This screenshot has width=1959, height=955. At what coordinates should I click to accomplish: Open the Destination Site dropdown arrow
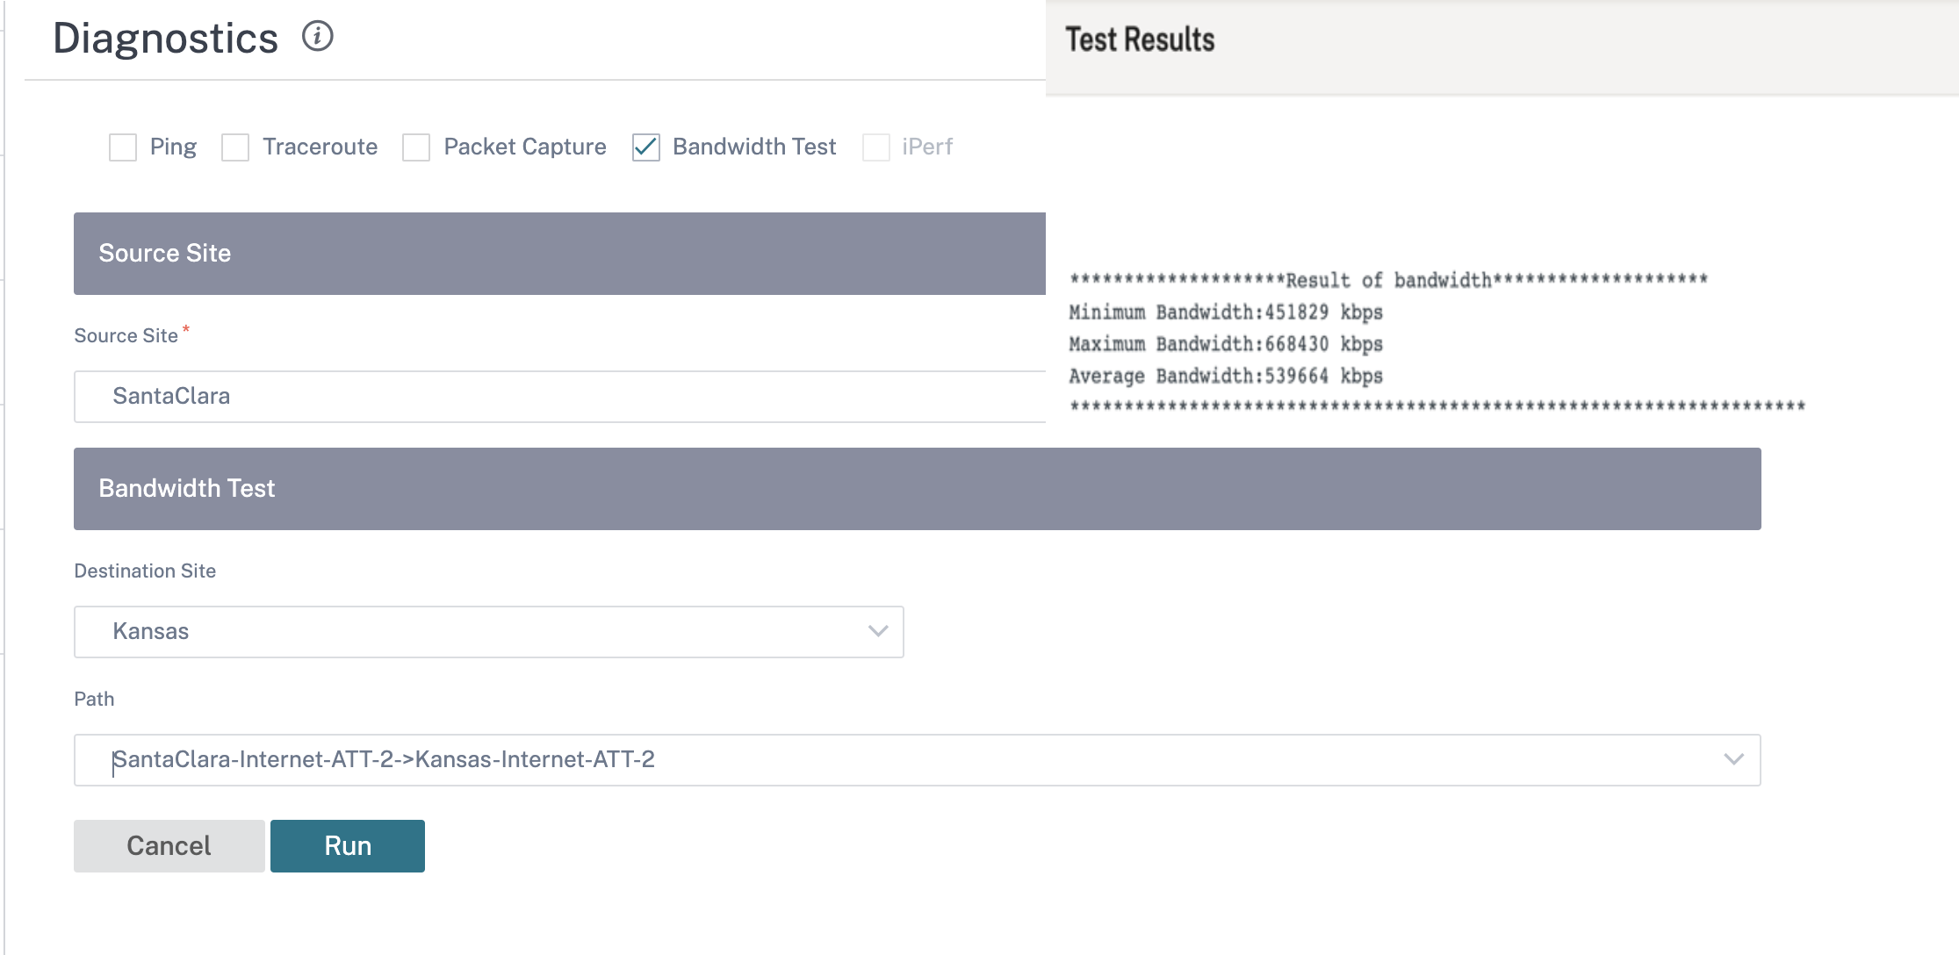click(878, 631)
